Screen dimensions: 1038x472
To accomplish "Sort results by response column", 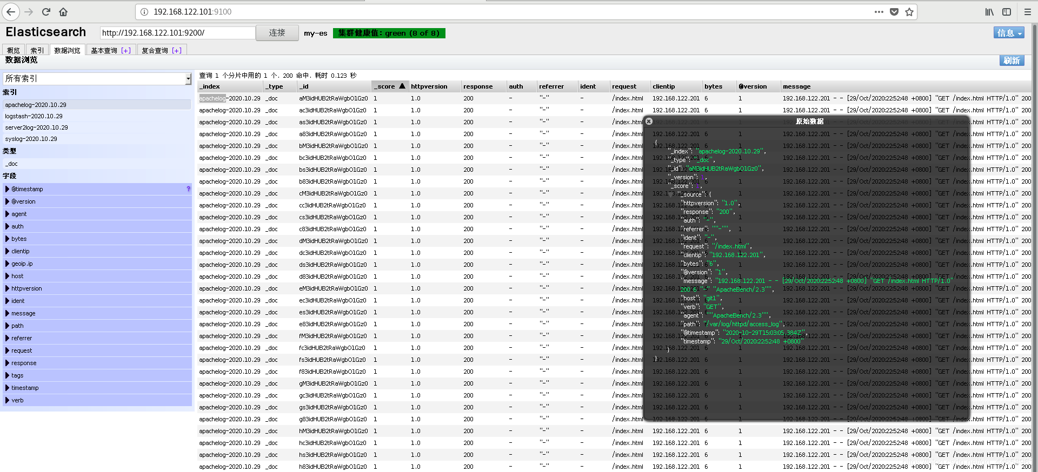I will [x=484, y=86].
